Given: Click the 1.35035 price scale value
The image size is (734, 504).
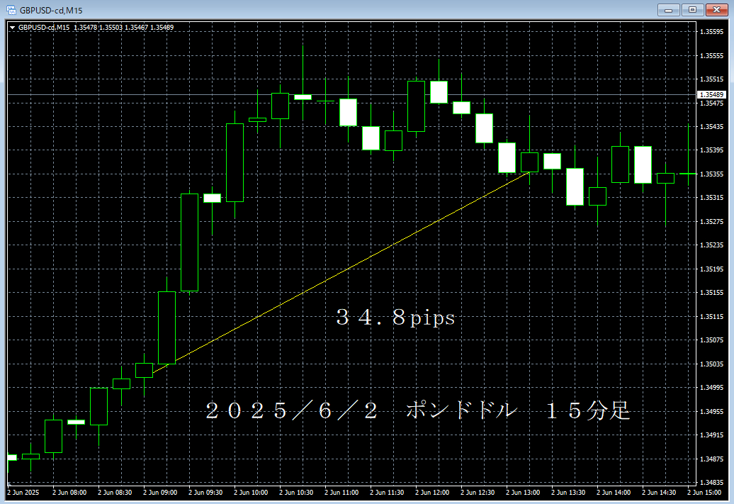Looking at the screenshot, I should [711, 364].
